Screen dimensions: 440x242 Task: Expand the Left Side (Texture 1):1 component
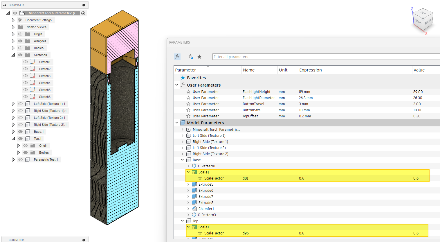click(x=13, y=104)
